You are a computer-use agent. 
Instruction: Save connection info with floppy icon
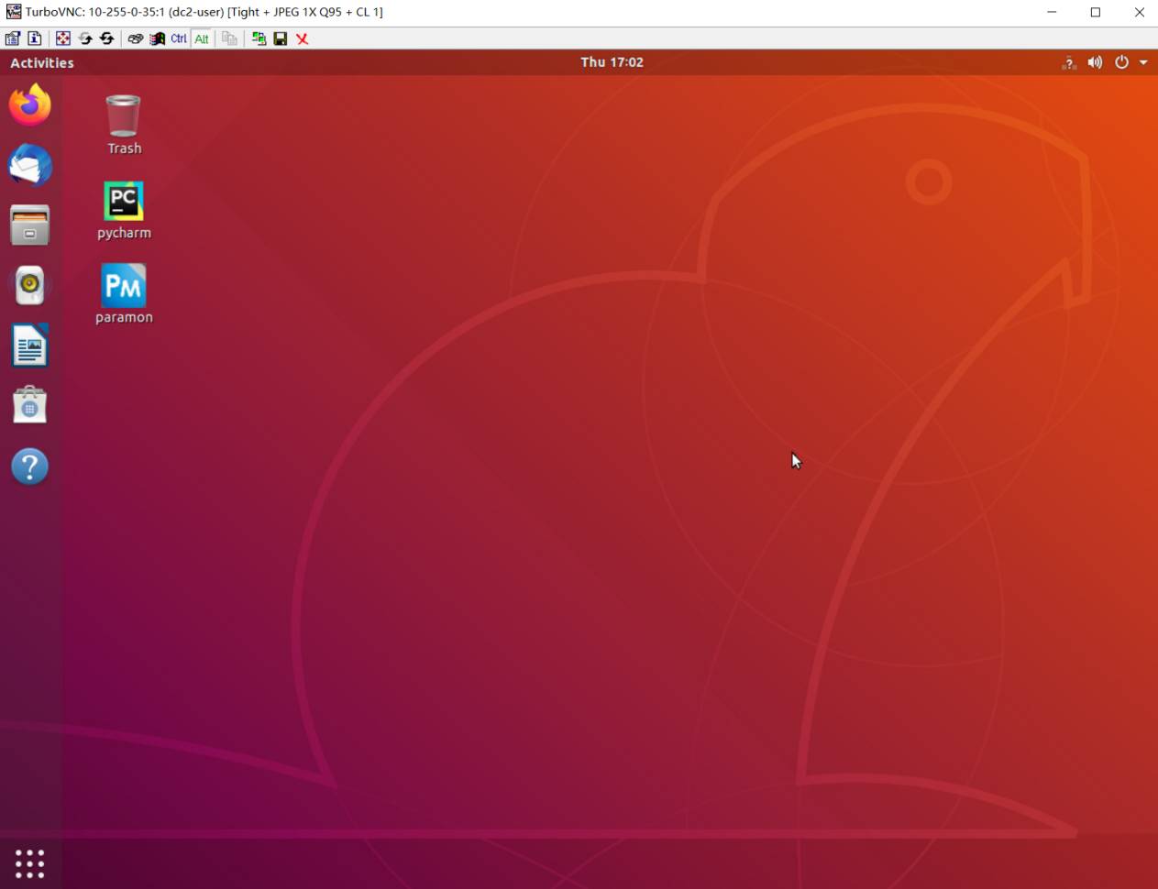281,38
